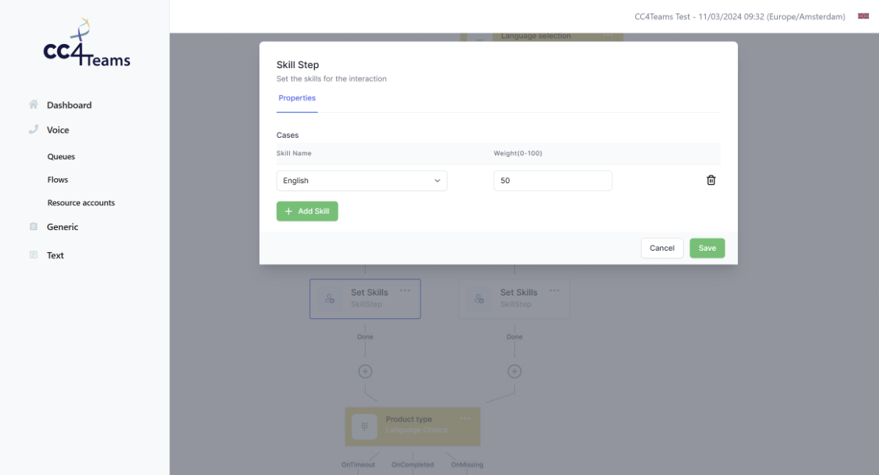Click the weight input field showing 50
879x475 pixels.
coord(553,181)
